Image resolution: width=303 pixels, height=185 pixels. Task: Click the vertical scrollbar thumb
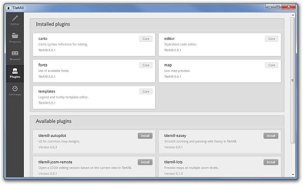click(293, 80)
